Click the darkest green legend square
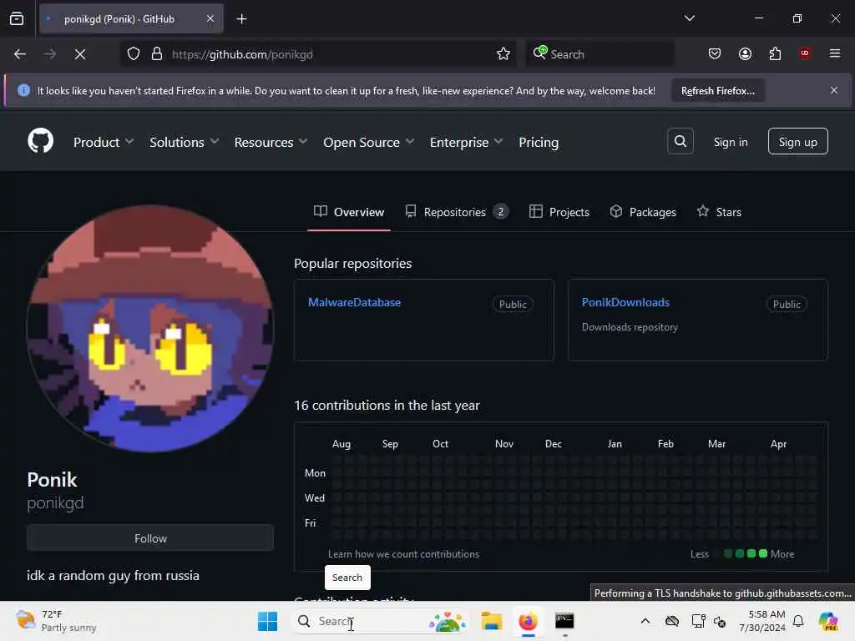The height and width of the screenshot is (641, 855). click(727, 554)
